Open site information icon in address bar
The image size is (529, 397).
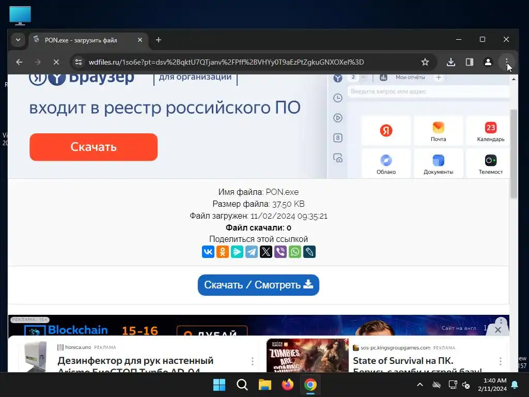point(79,62)
